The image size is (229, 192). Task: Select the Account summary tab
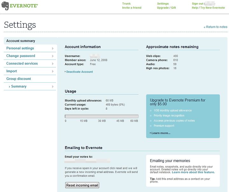tap(31, 41)
